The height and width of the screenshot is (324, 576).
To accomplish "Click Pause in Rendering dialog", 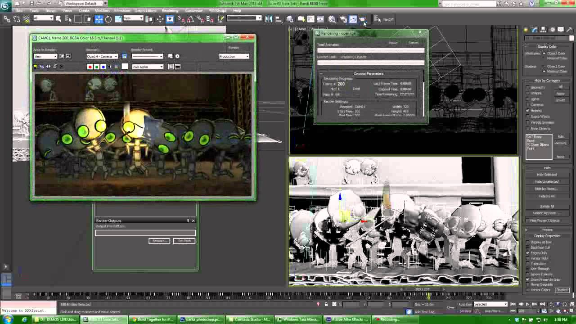I will tap(393, 43).
